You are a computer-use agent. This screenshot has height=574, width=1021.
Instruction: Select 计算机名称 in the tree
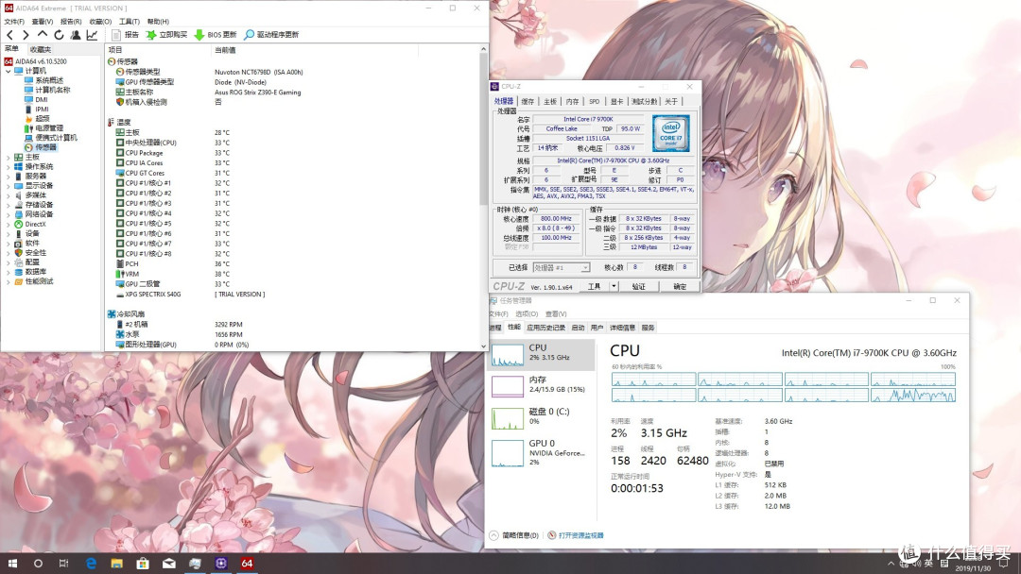click(52, 91)
